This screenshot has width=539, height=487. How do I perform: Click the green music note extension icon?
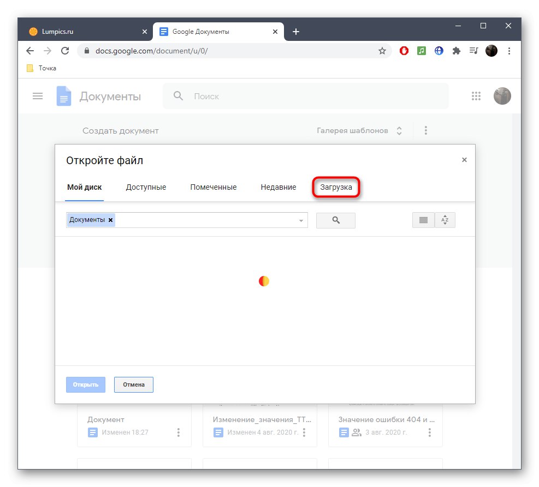point(421,50)
